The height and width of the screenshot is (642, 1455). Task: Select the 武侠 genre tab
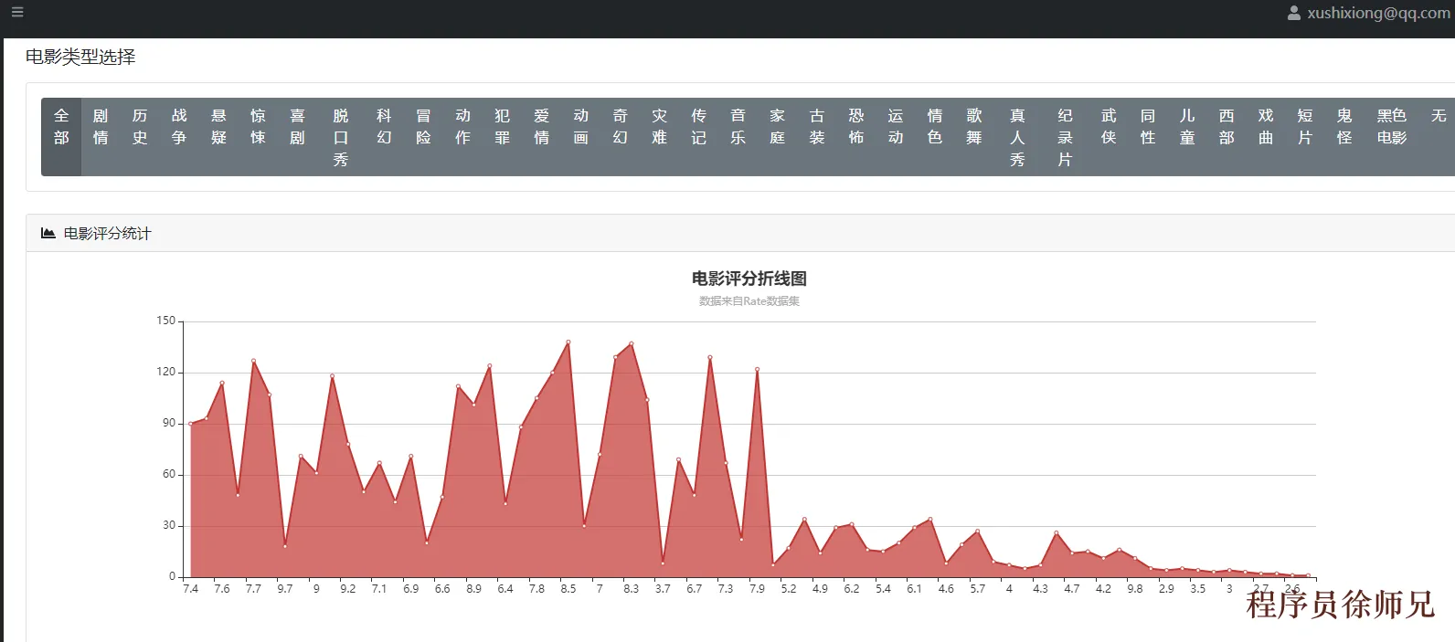pos(1108,137)
